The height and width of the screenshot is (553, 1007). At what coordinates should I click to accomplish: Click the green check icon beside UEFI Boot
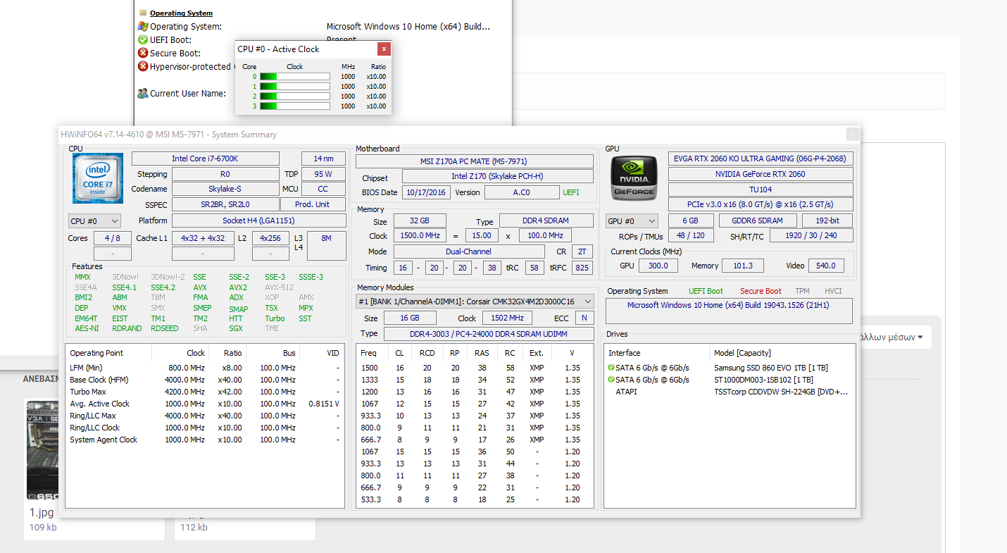click(x=143, y=39)
